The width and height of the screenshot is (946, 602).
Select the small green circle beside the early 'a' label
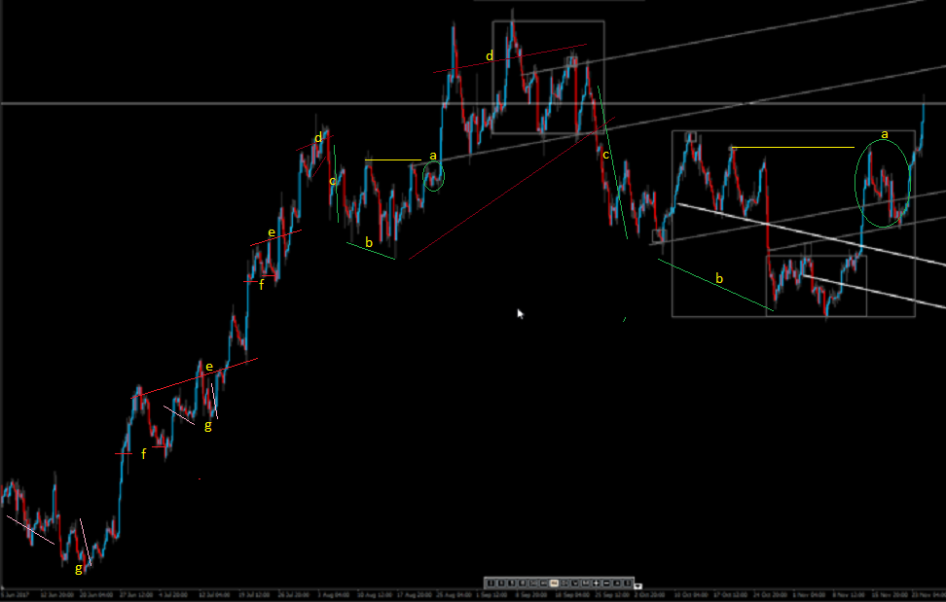tap(434, 176)
